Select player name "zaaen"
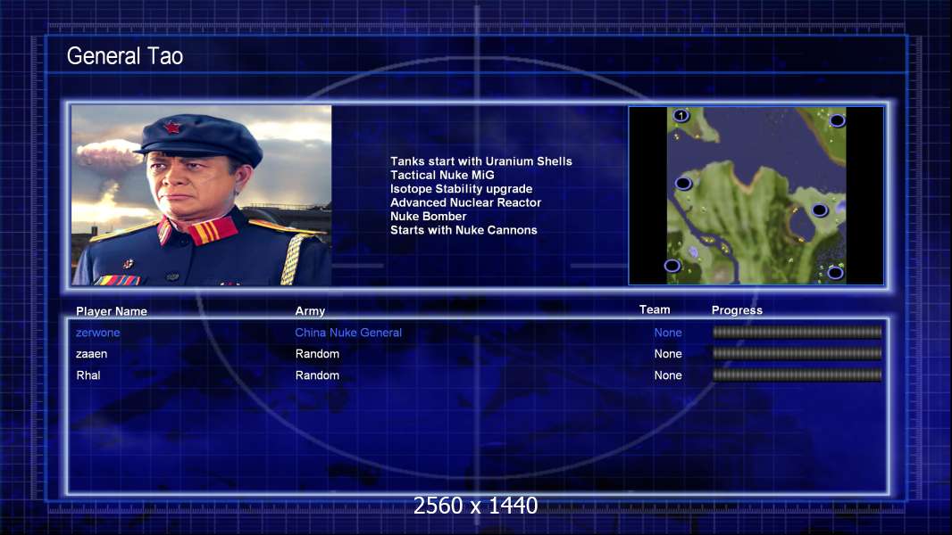The height and width of the screenshot is (535, 952). click(x=92, y=354)
